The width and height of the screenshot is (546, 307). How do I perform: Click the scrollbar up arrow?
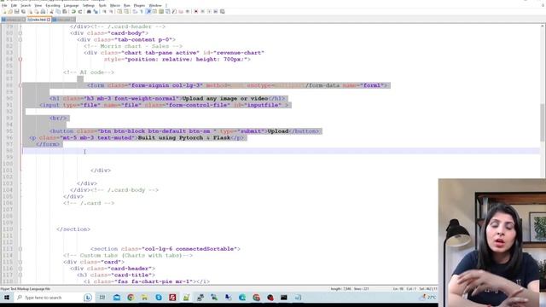click(543, 26)
